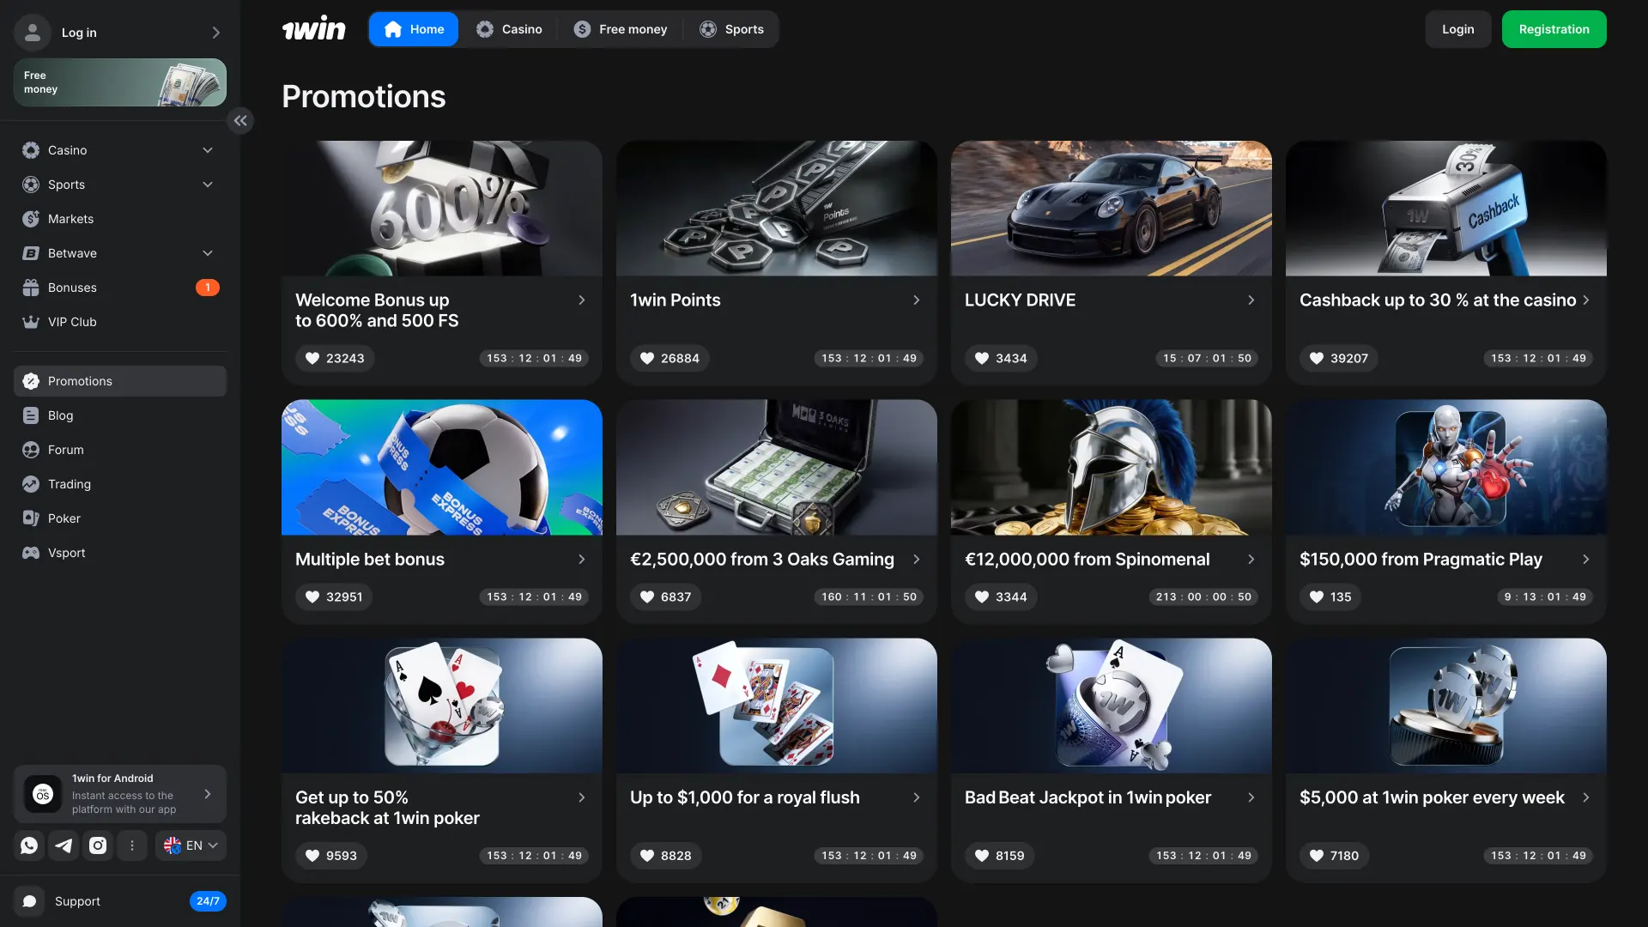Click the Markets sidebar icon
1648x927 pixels.
click(31, 219)
